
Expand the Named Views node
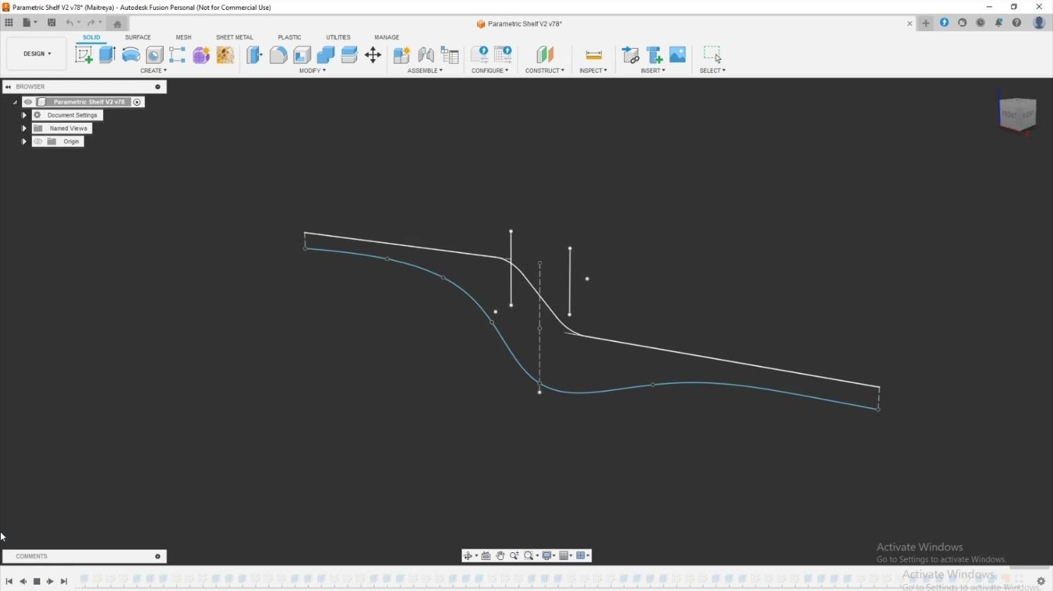(x=24, y=128)
